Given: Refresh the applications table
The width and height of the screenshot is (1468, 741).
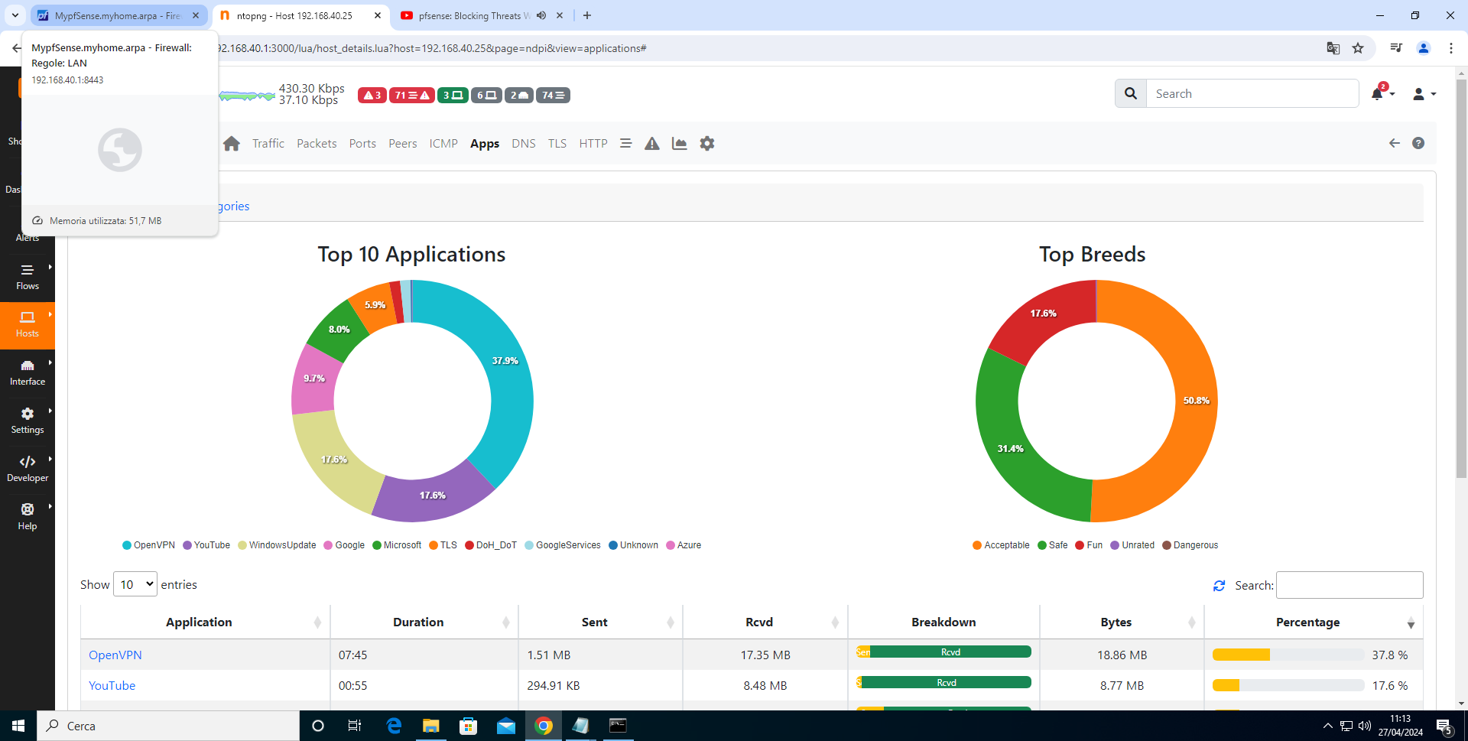Looking at the screenshot, I should click(1219, 586).
